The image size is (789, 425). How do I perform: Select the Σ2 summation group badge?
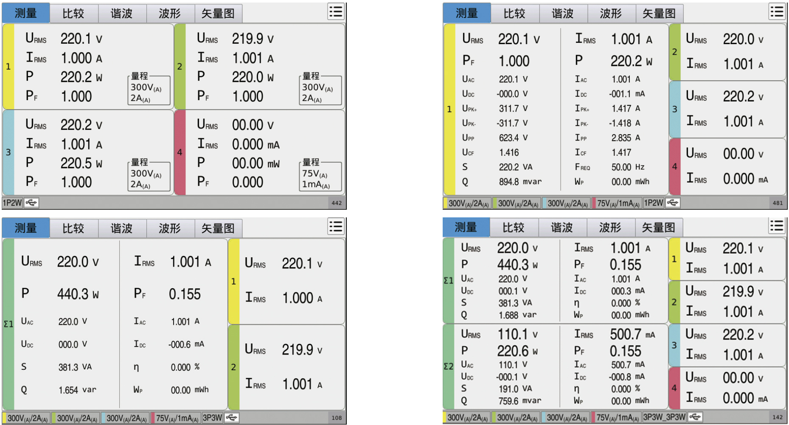click(x=449, y=366)
